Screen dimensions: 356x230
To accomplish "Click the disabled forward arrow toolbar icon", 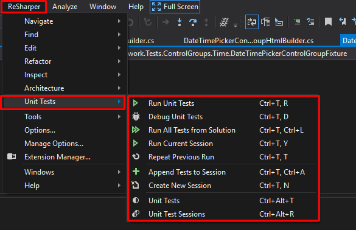I will (x=166, y=22).
